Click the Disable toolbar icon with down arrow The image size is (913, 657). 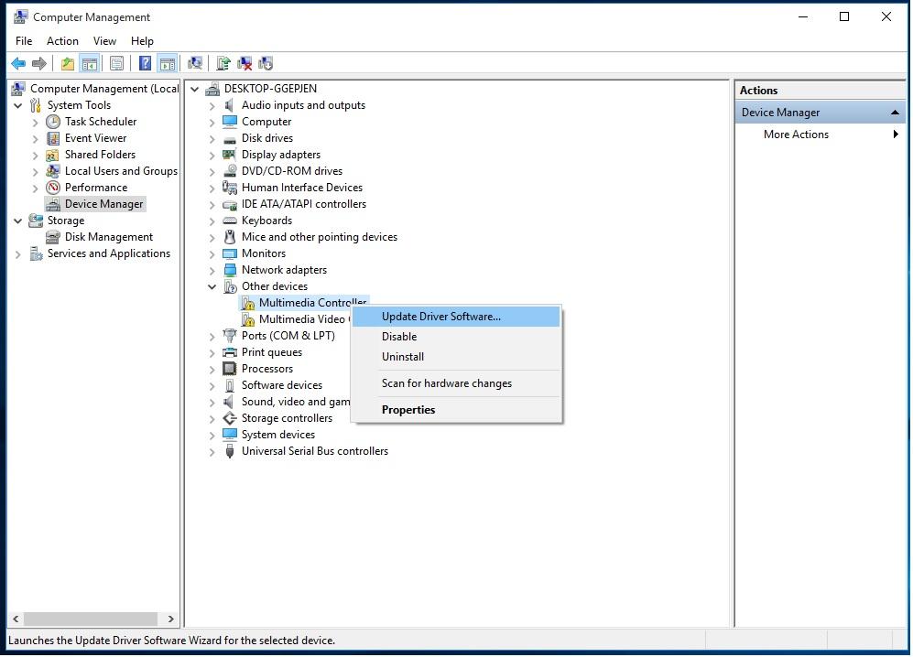click(x=266, y=63)
